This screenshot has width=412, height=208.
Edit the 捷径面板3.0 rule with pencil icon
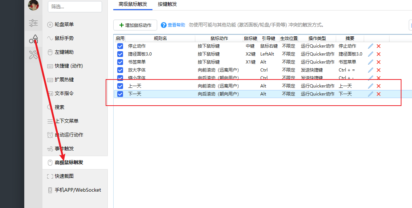(x=371, y=54)
